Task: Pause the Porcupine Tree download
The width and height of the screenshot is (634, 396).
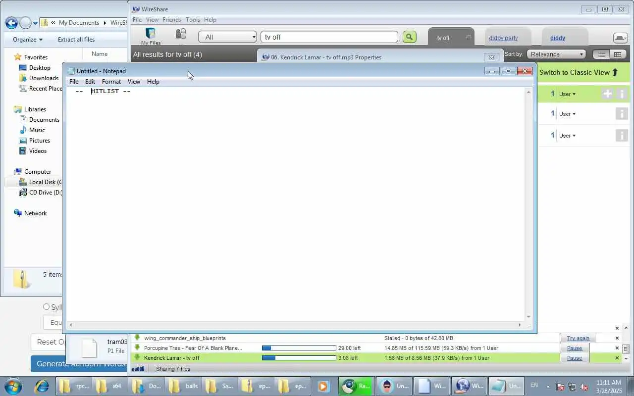Action: pyautogui.click(x=575, y=348)
